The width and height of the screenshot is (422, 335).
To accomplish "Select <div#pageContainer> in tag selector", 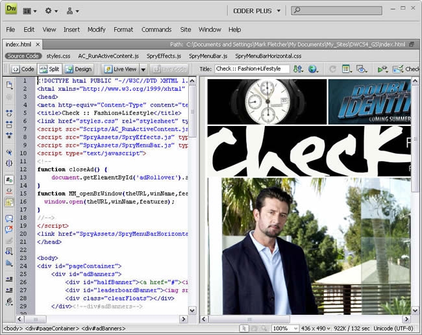I will tap(52, 329).
